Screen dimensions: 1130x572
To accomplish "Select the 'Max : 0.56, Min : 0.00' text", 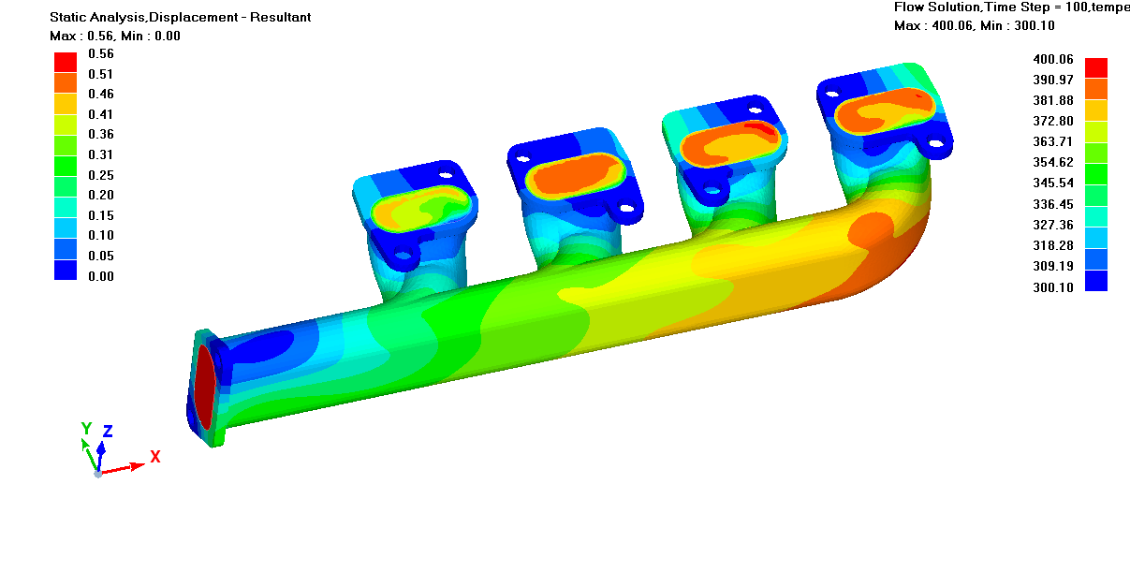I will pyautogui.click(x=115, y=36).
